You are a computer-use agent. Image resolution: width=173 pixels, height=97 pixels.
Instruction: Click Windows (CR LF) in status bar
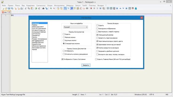pyautogui.click(x=141, y=95)
